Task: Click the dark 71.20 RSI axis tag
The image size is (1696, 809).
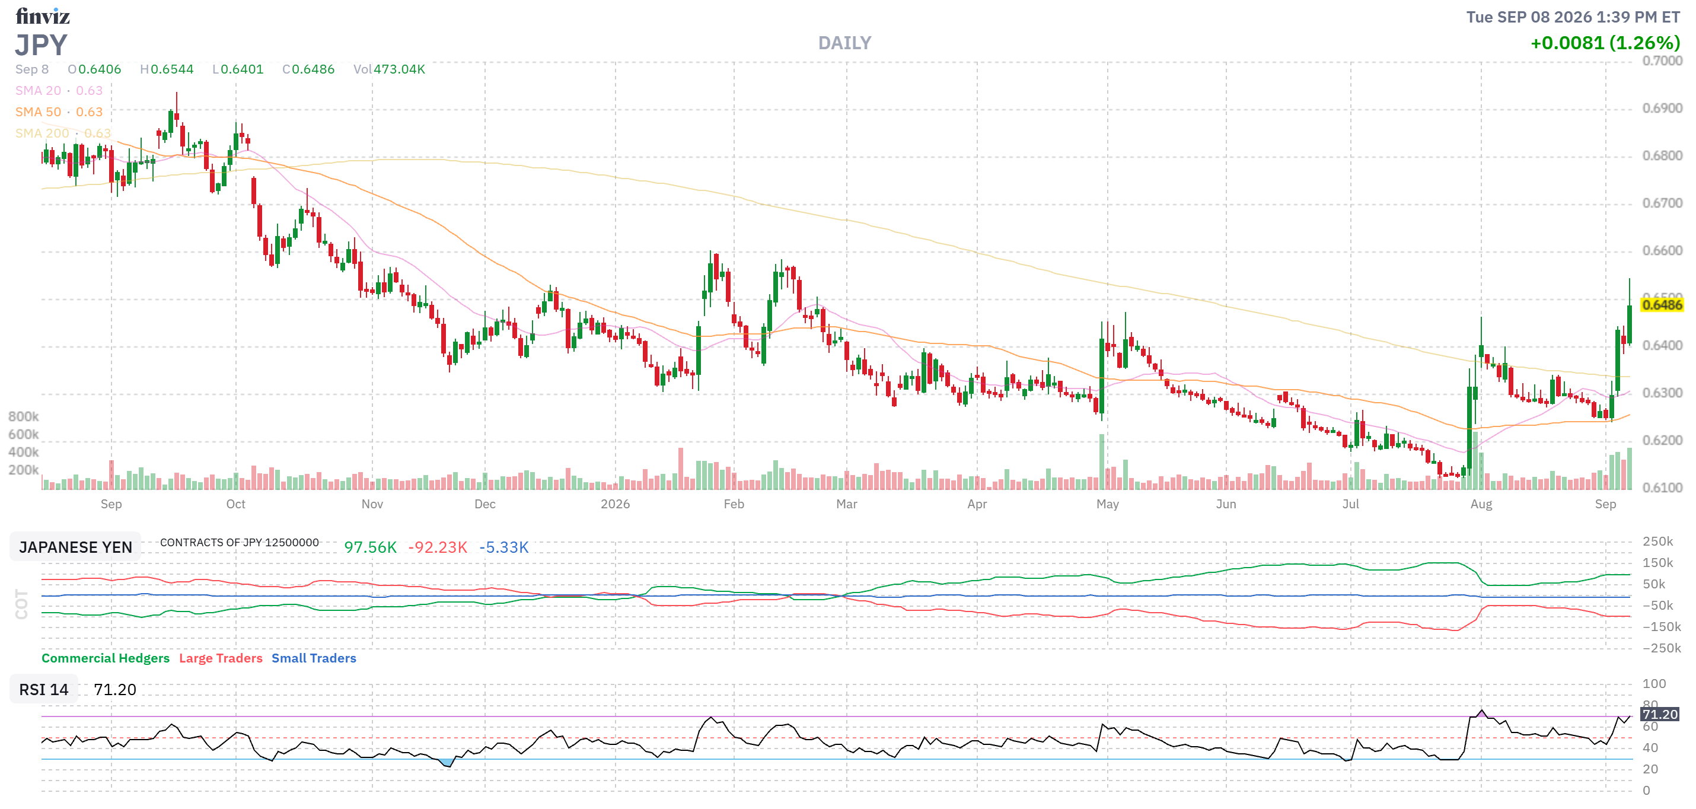Action: pos(1660,714)
